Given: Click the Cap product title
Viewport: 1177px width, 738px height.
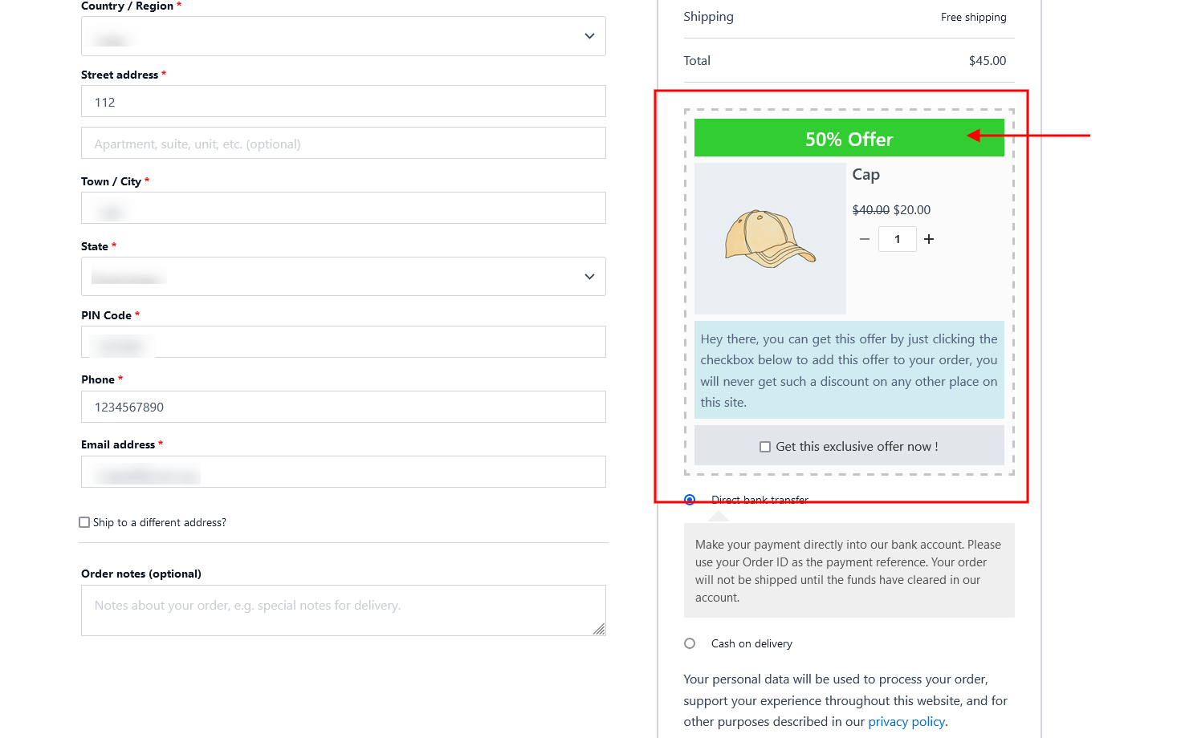Looking at the screenshot, I should click(x=865, y=175).
